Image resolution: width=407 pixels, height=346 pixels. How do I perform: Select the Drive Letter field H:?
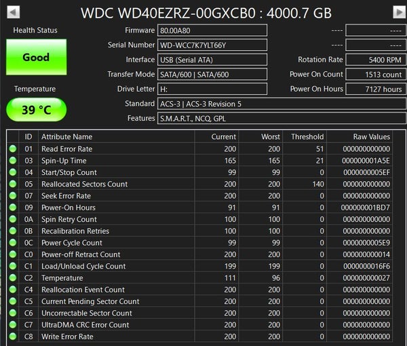tap(212, 89)
